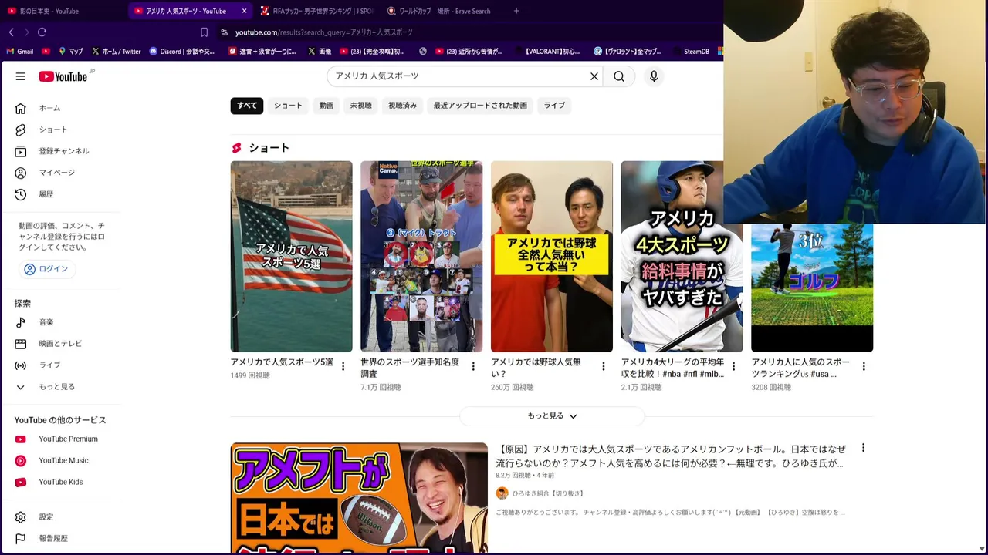Open 世界のスポーツ選手 short thumbnail
The width and height of the screenshot is (988, 555).
pyautogui.click(x=421, y=257)
